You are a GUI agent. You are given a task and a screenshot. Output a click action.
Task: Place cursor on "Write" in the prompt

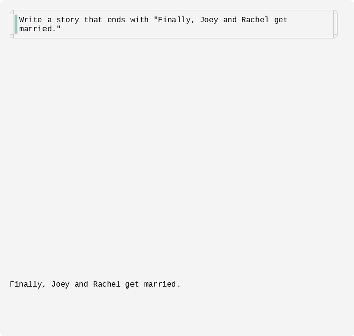(31, 20)
